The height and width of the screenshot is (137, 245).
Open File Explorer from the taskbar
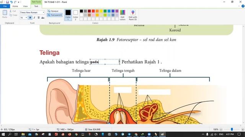pyautogui.click(x=23, y=134)
